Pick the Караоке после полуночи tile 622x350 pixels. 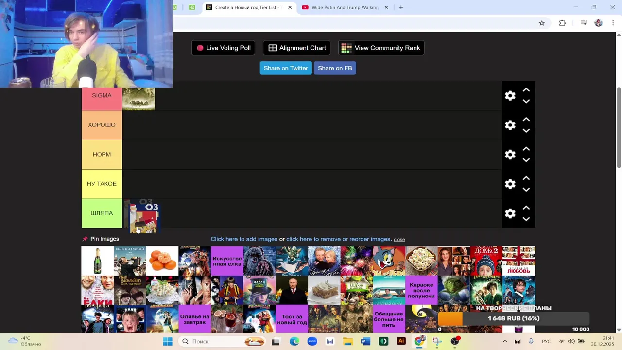point(421,290)
